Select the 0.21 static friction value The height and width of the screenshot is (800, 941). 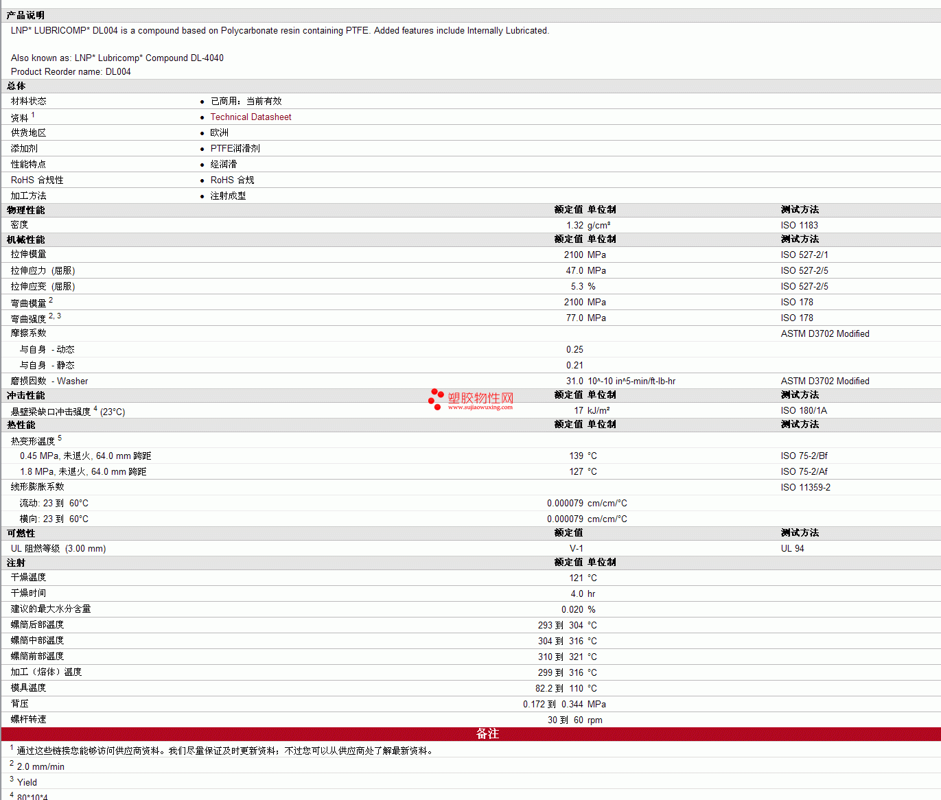(x=574, y=366)
